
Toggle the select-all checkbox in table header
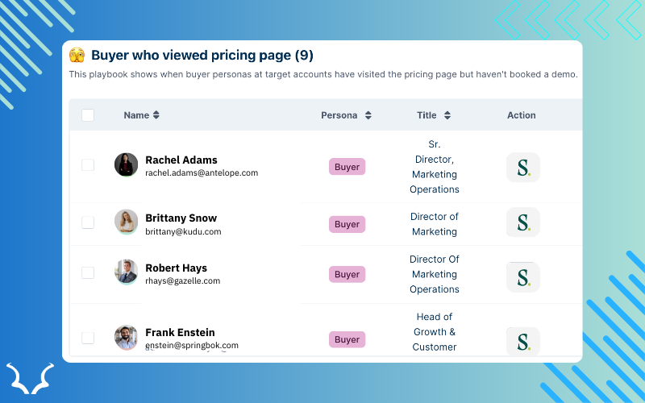88,115
